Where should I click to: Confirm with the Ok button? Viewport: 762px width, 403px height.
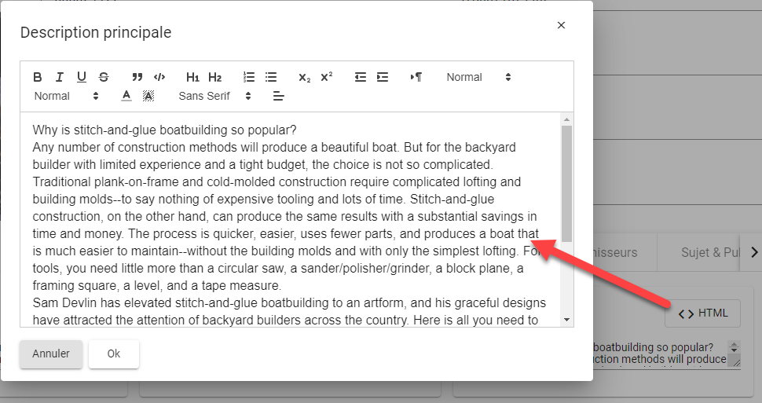tap(114, 354)
